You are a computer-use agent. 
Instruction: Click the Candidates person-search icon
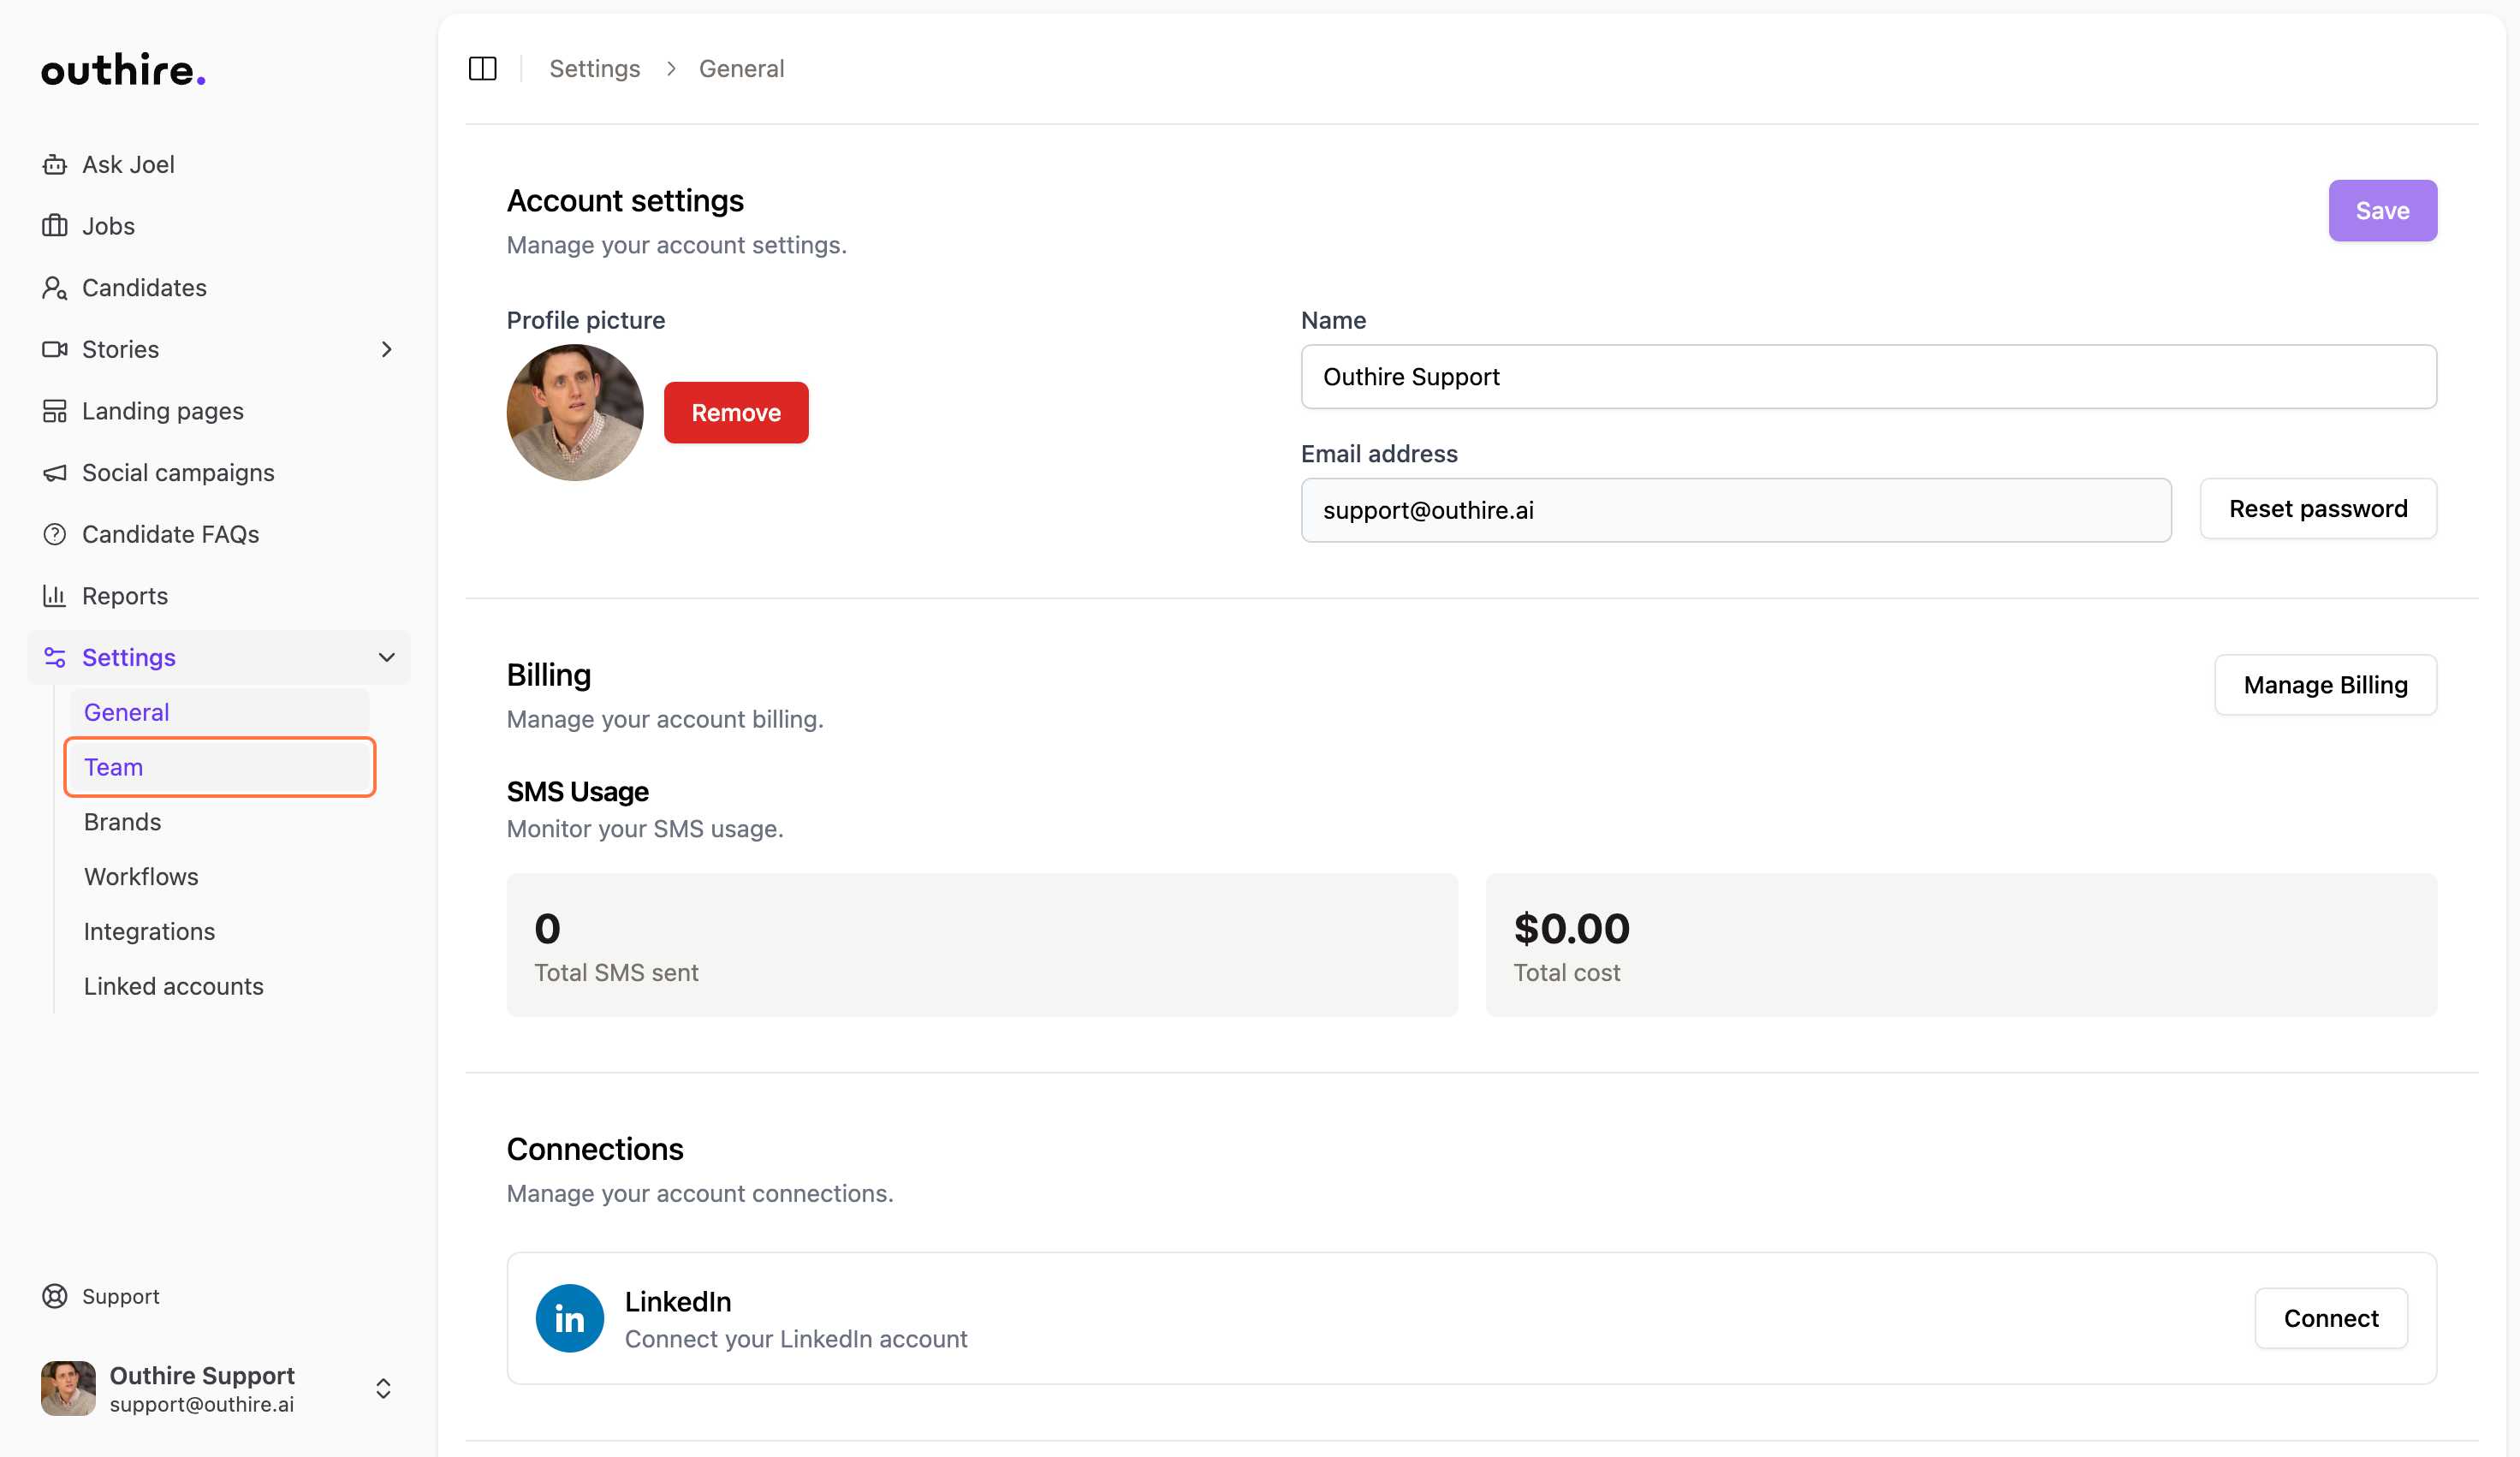(54, 288)
